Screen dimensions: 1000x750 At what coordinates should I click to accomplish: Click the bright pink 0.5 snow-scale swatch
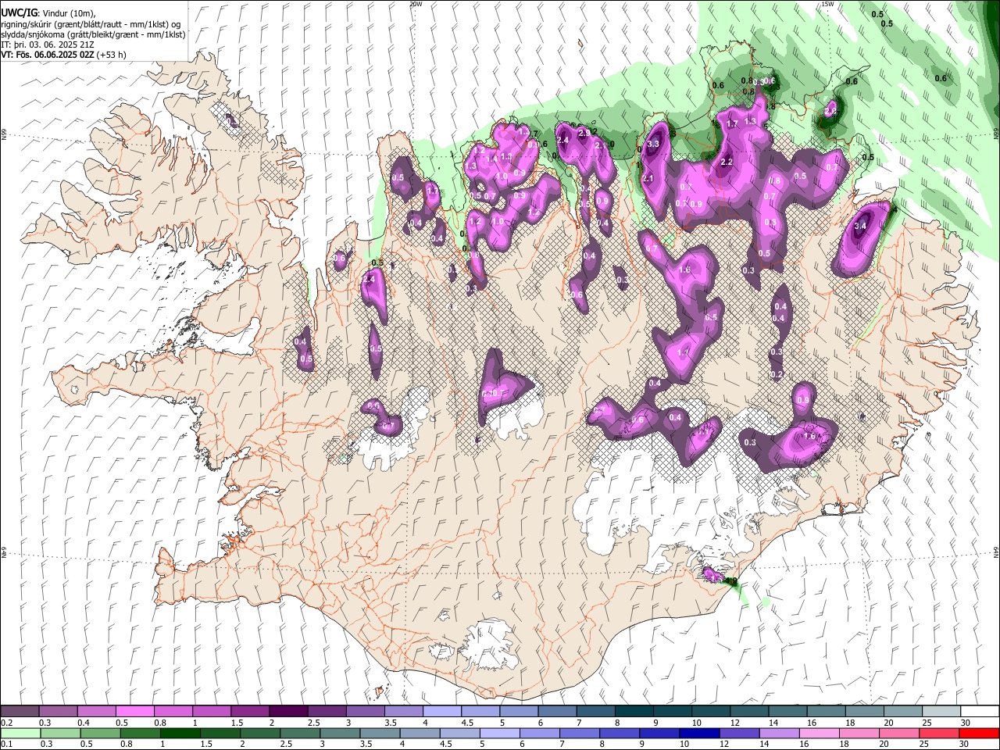coord(134,712)
